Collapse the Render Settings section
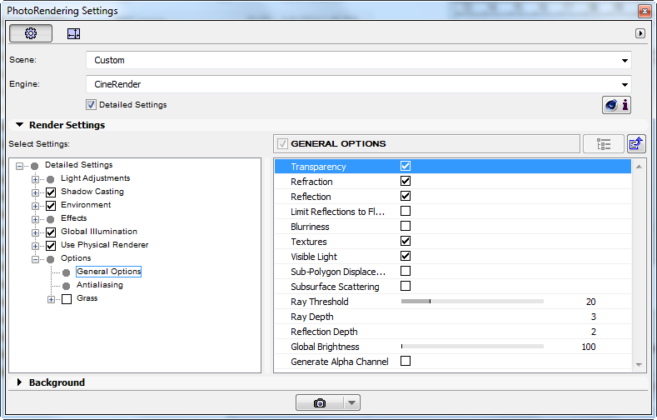 click(x=19, y=125)
